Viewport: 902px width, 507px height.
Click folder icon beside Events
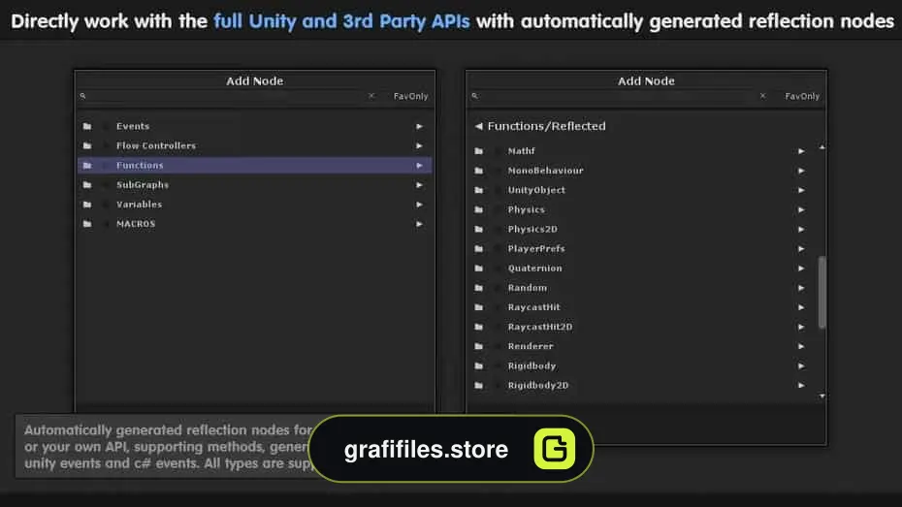pyautogui.click(x=87, y=126)
